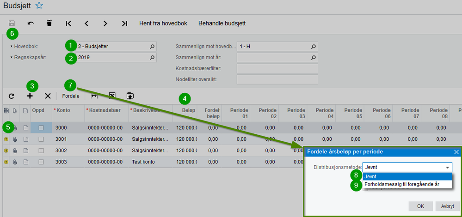
Task: Add a new row with plus icon
Action: (30, 96)
